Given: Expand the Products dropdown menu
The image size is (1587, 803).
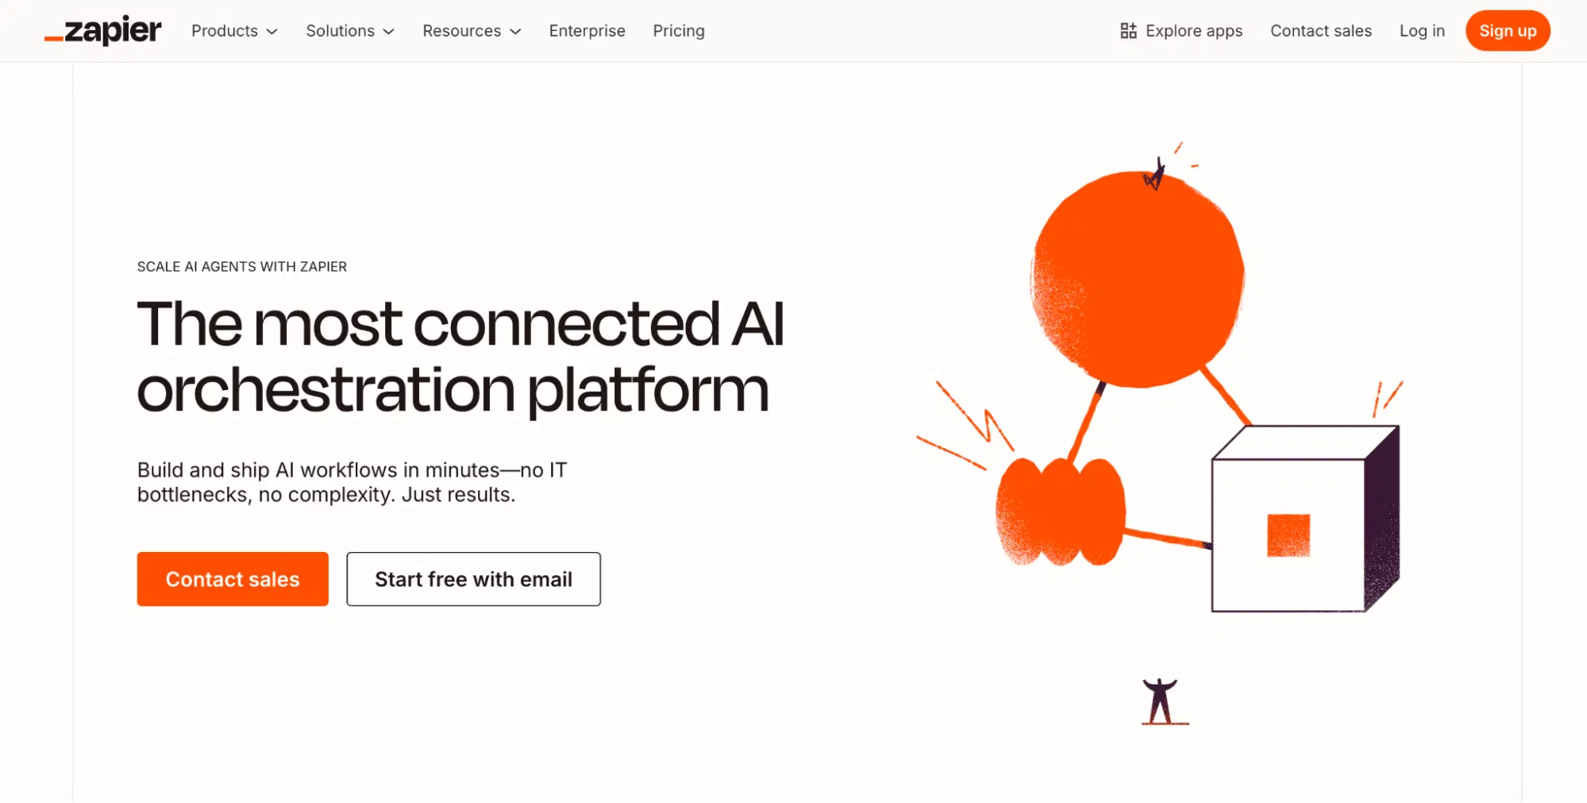Looking at the screenshot, I should click(225, 31).
